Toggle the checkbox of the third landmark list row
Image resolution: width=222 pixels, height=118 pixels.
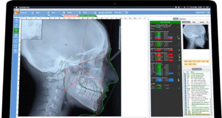pyautogui.click(x=185, y=77)
